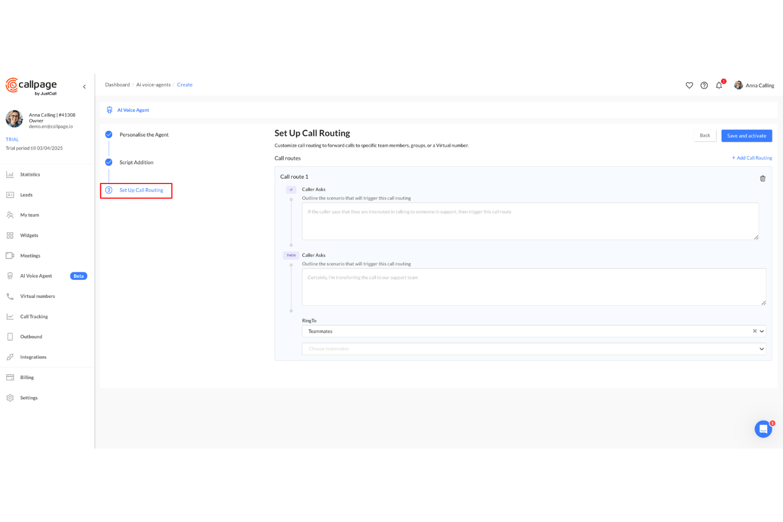This screenshot has width=783, height=522.
Task: Click the step 3 circle icon
Action: click(x=108, y=190)
